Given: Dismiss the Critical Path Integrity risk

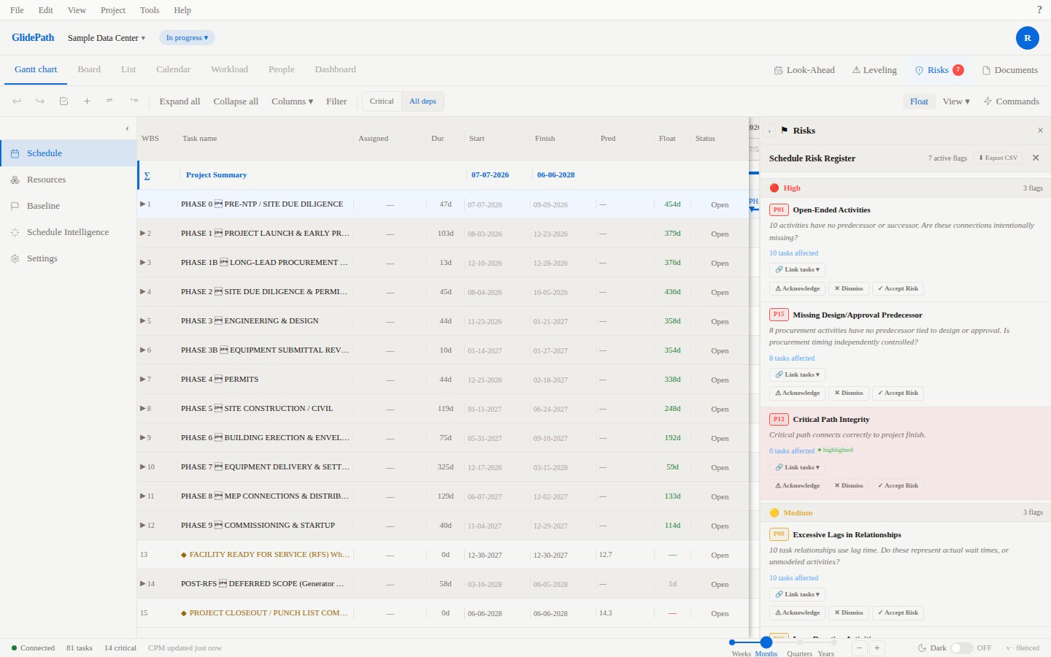Looking at the screenshot, I should click(x=849, y=485).
